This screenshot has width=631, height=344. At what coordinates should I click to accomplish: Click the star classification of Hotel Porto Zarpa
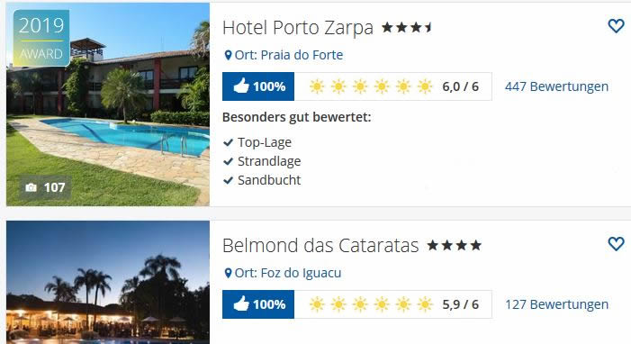(407, 27)
